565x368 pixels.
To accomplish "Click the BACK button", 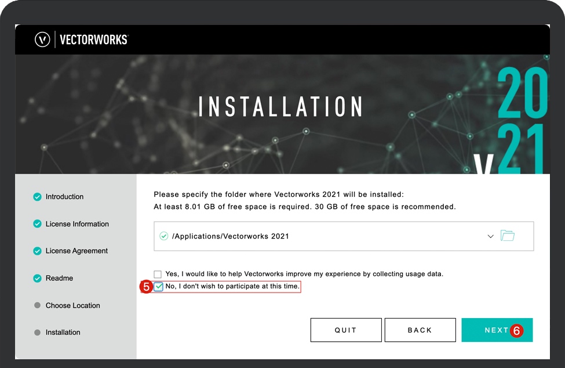I will coord(420,330).
